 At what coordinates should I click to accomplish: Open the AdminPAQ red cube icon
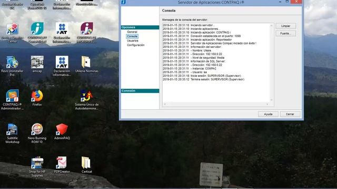click(x=62, y=131)
